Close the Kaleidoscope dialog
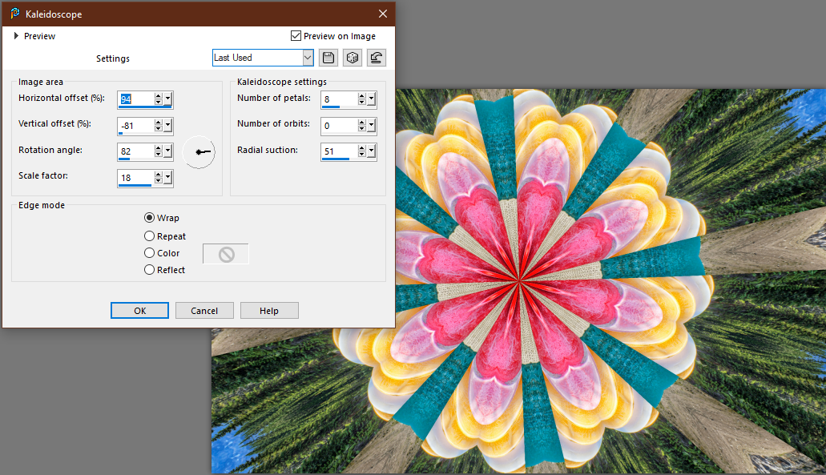This screenshot has width=826, height=475. pyautogui.click(x=383, y=14)
